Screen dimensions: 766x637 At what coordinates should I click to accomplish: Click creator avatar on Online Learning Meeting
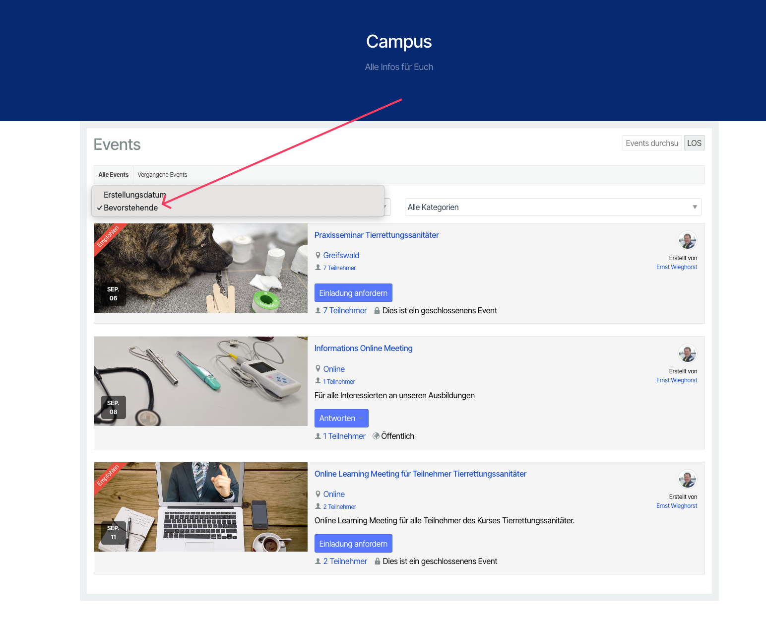point(687,479)
